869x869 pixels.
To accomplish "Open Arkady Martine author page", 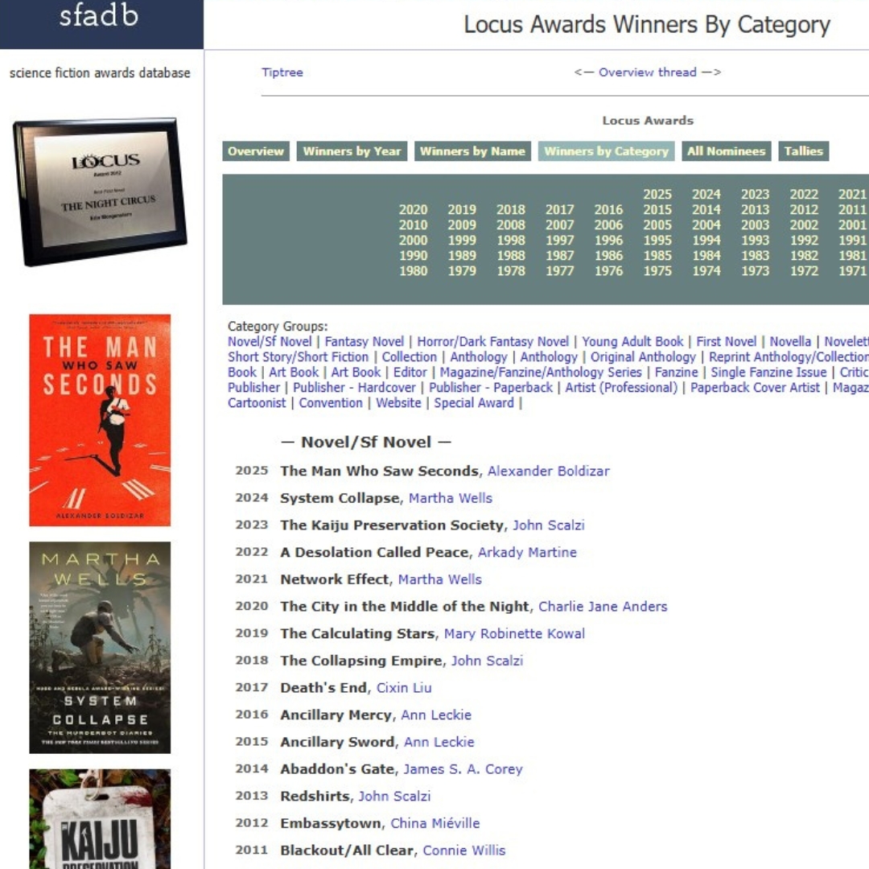I will tap(528, 553).
